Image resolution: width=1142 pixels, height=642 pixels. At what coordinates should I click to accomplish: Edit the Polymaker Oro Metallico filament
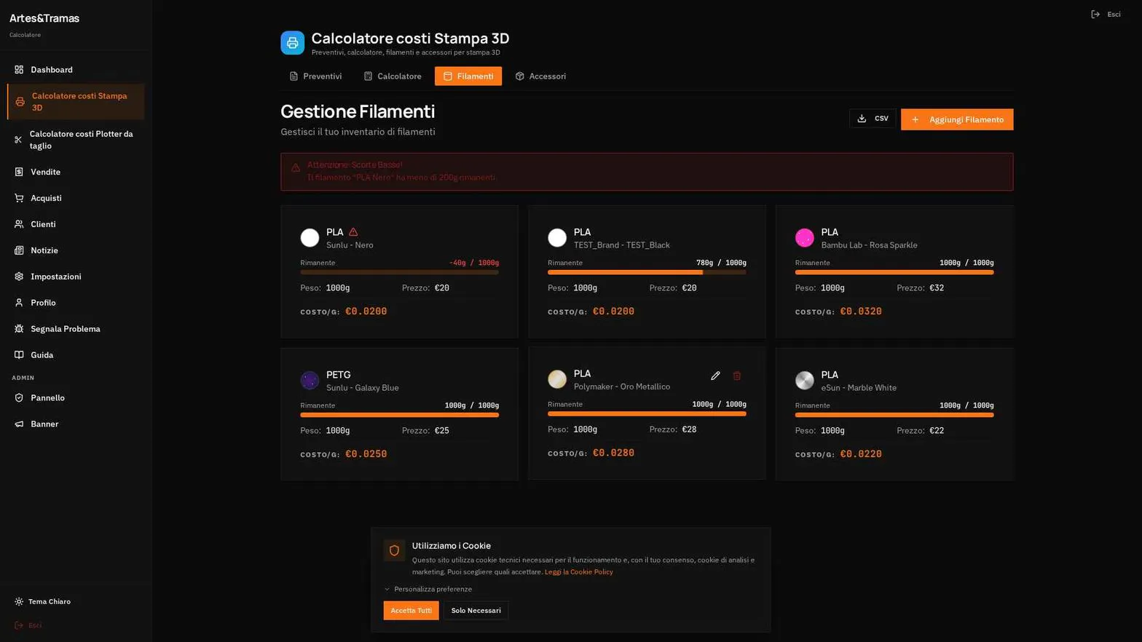tap(715, 376)
